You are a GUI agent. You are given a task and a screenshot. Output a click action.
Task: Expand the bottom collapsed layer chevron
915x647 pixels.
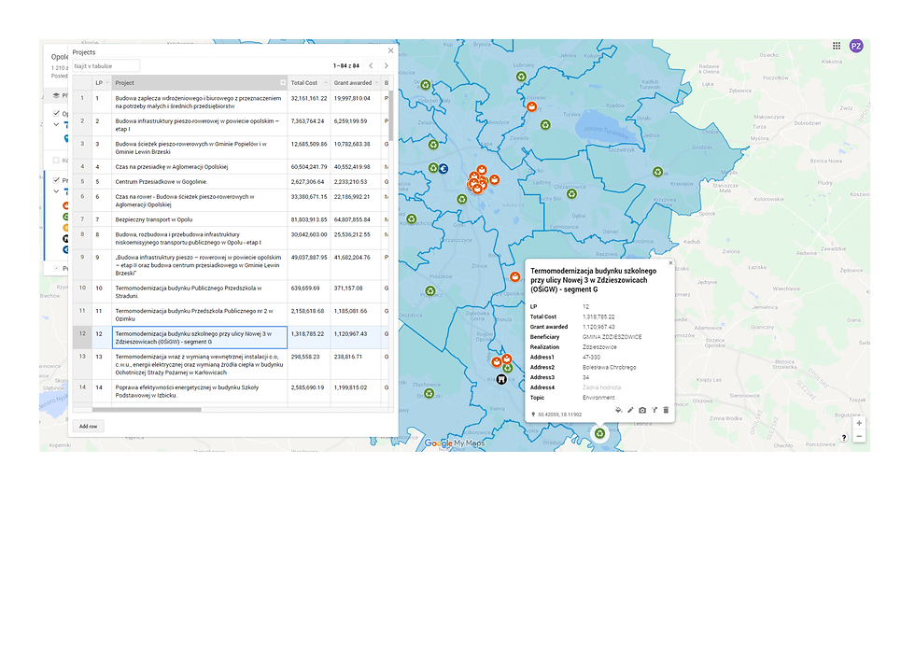[56, 268]
